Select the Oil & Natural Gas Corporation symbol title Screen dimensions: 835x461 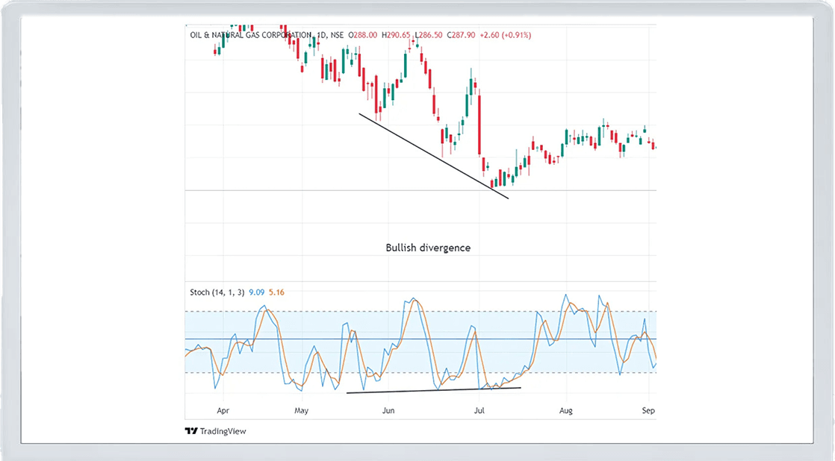pos(249,35)
